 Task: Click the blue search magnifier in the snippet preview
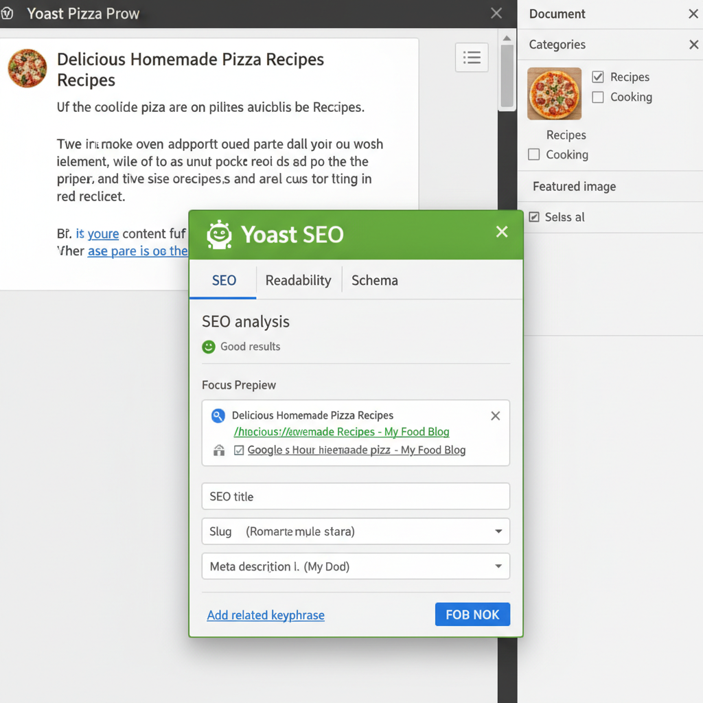tap(219, 415)
